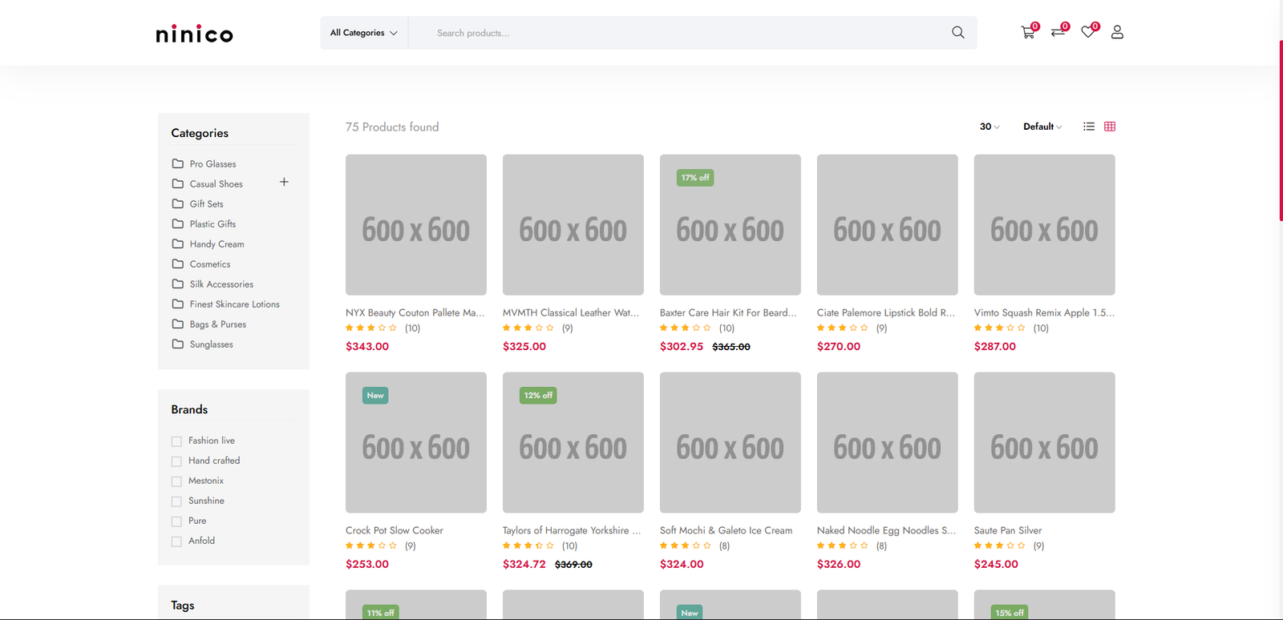Viewport: 1283px width, 620px height.
Task: Open the All Categories dropdown
Action: [x=363, y=33]
